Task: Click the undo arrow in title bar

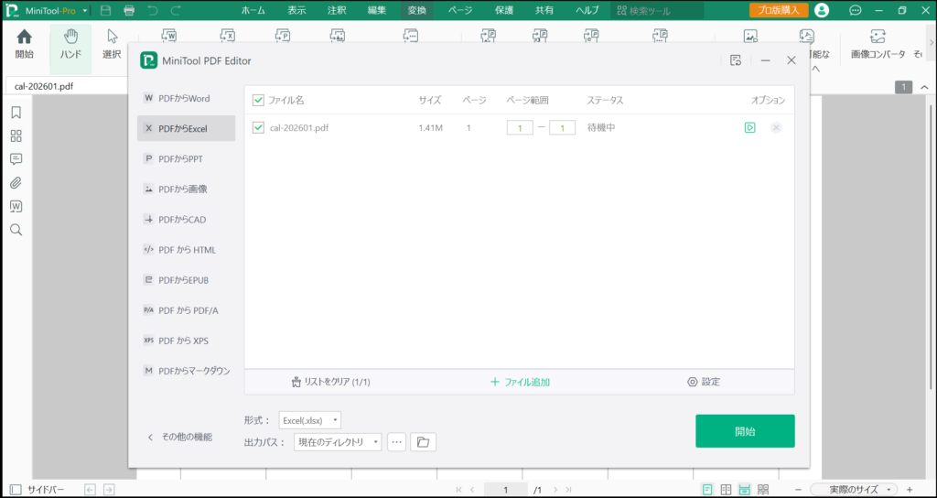Action: tap(153, 10)
